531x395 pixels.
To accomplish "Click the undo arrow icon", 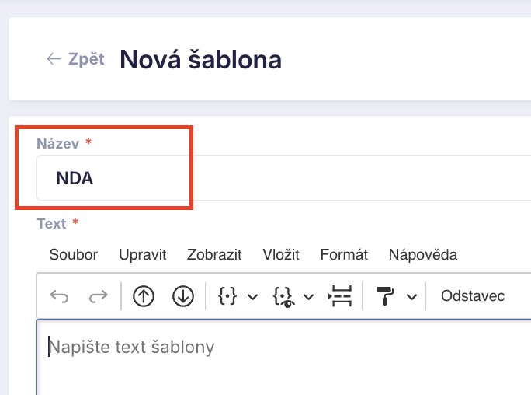I will (59, 296).
